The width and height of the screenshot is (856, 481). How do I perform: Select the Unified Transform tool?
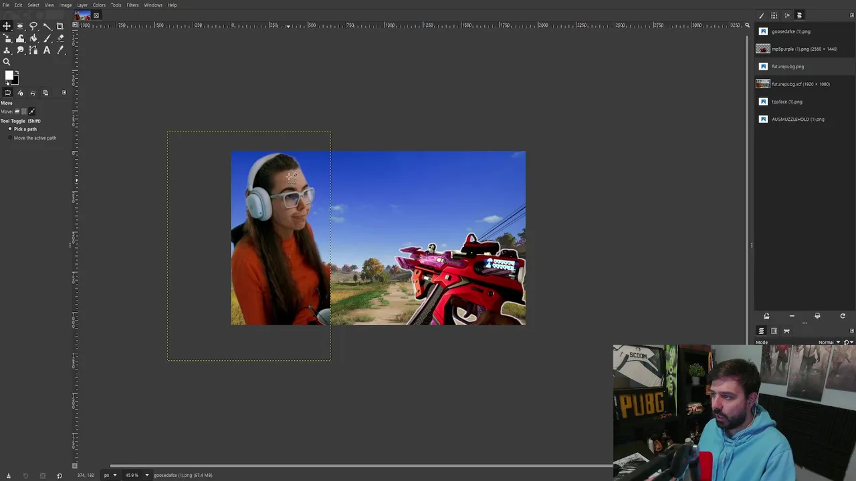point(7,38)
